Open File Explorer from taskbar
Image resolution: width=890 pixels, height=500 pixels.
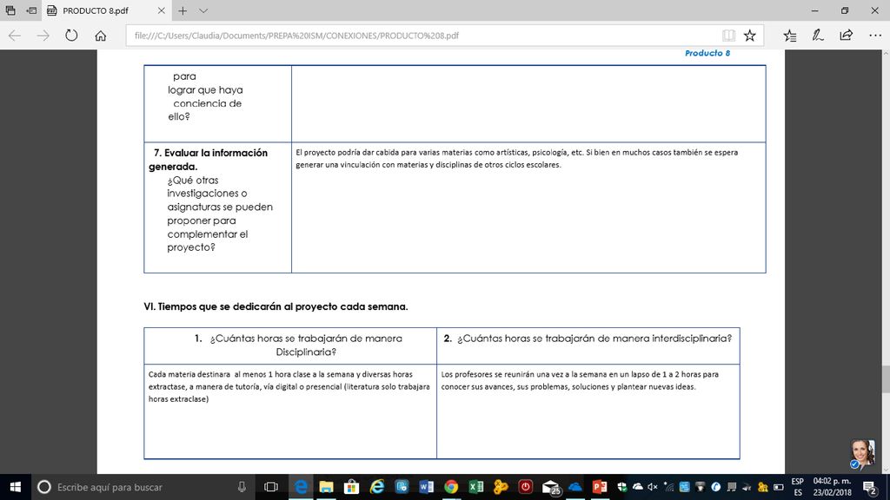pyautogui.click(x=327, y=487)
